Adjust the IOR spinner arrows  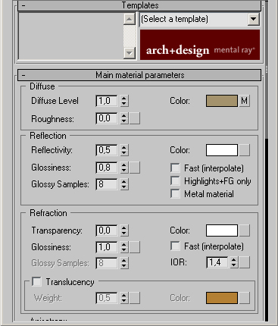[234, 262]
